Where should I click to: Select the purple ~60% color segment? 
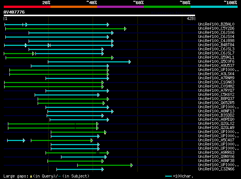(x=120, y=7)
